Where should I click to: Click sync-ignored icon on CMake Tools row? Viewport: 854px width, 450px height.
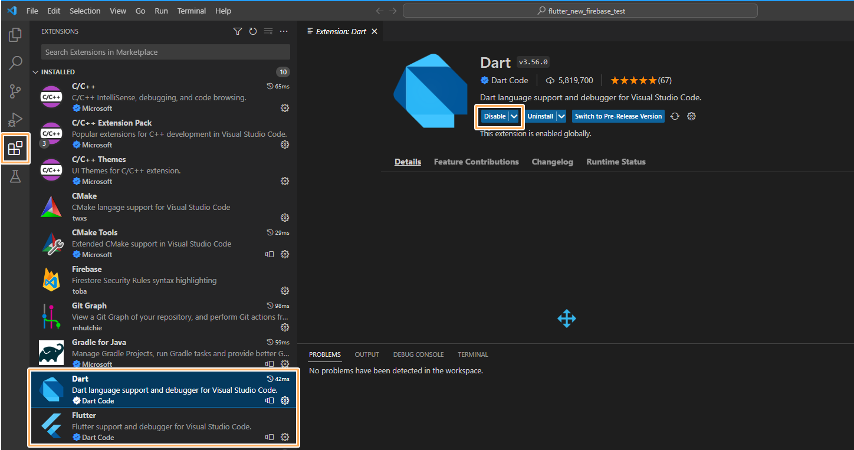click(270, 254)
